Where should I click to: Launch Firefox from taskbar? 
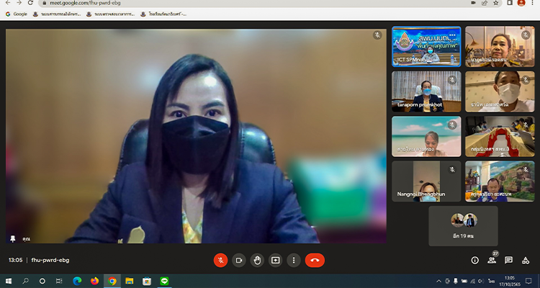point(94,281)
